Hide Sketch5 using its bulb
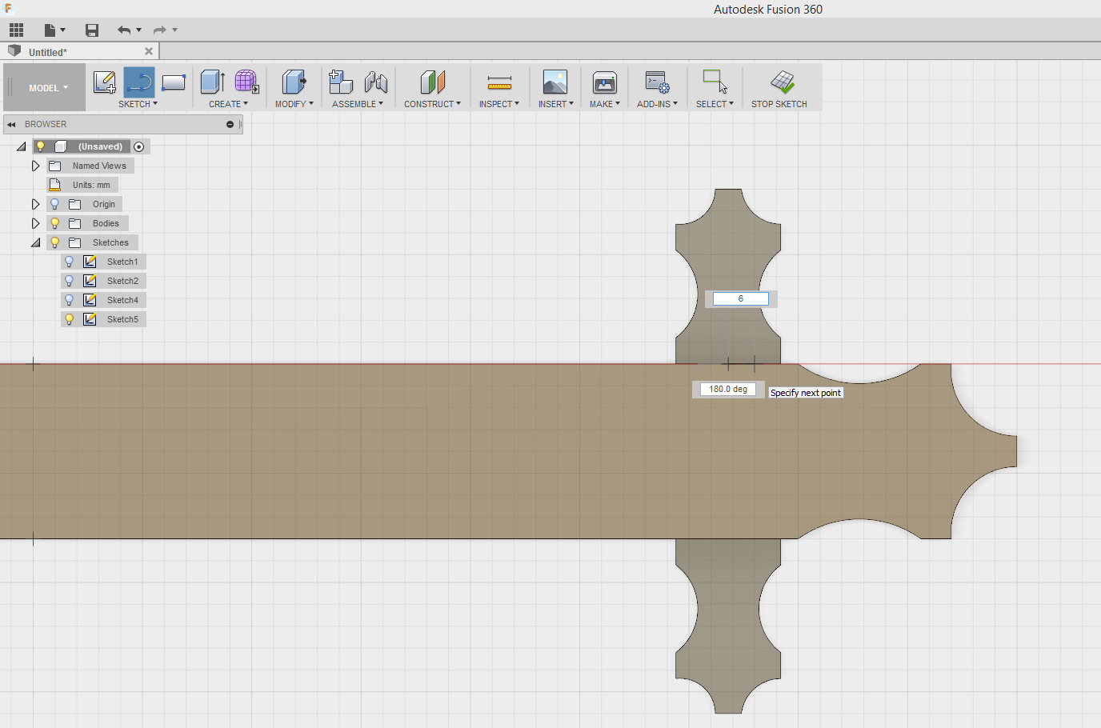The width and height of the screenshot is (1101, 728). 70,319
